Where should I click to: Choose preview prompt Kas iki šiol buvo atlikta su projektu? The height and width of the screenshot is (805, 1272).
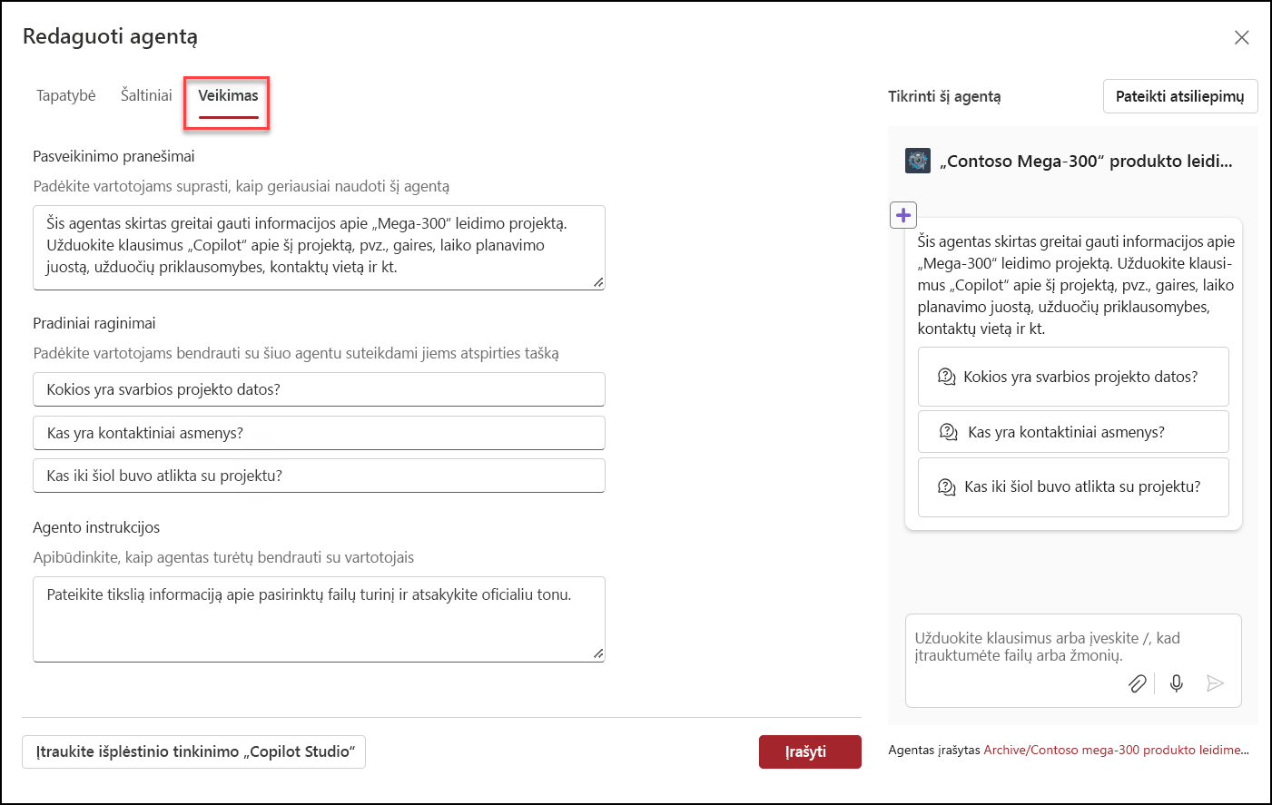click(1073, 487)
